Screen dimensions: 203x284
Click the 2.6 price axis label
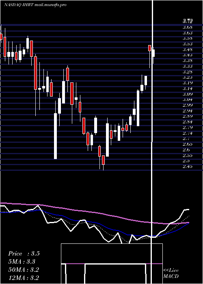point(186,150)
